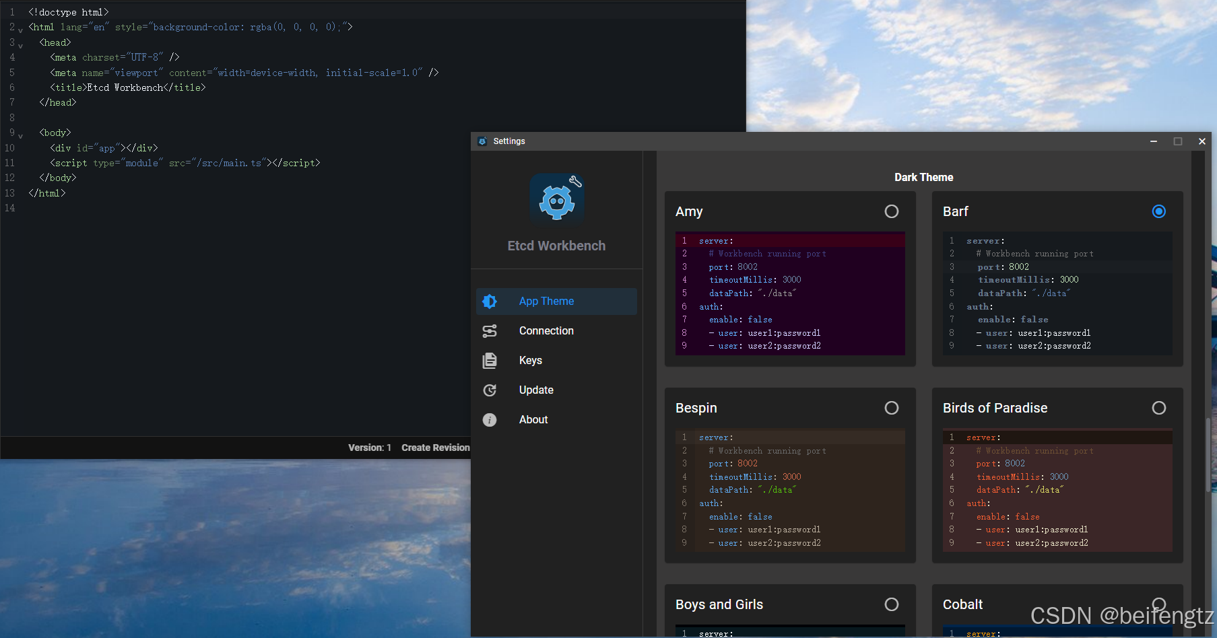Click the Etcd Workbench title text
The image size is (1217, 638).
[556, 246]
